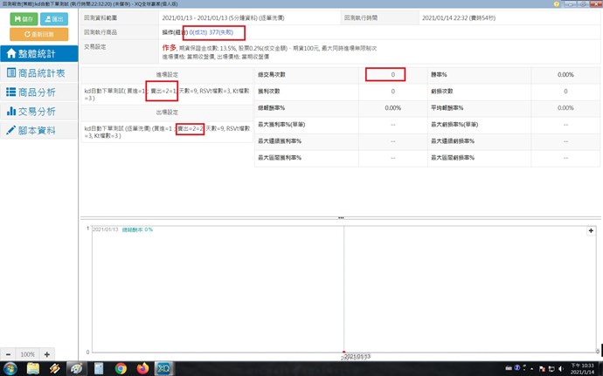The width and height of the screenshot is (603, 376).
Task: Click the 0(成功) success count link
Action: [x=196, y=32]
